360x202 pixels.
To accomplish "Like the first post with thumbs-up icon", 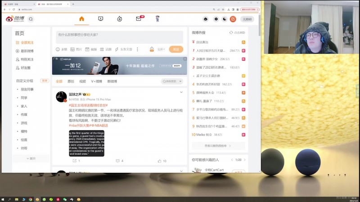I will (160, 161).
